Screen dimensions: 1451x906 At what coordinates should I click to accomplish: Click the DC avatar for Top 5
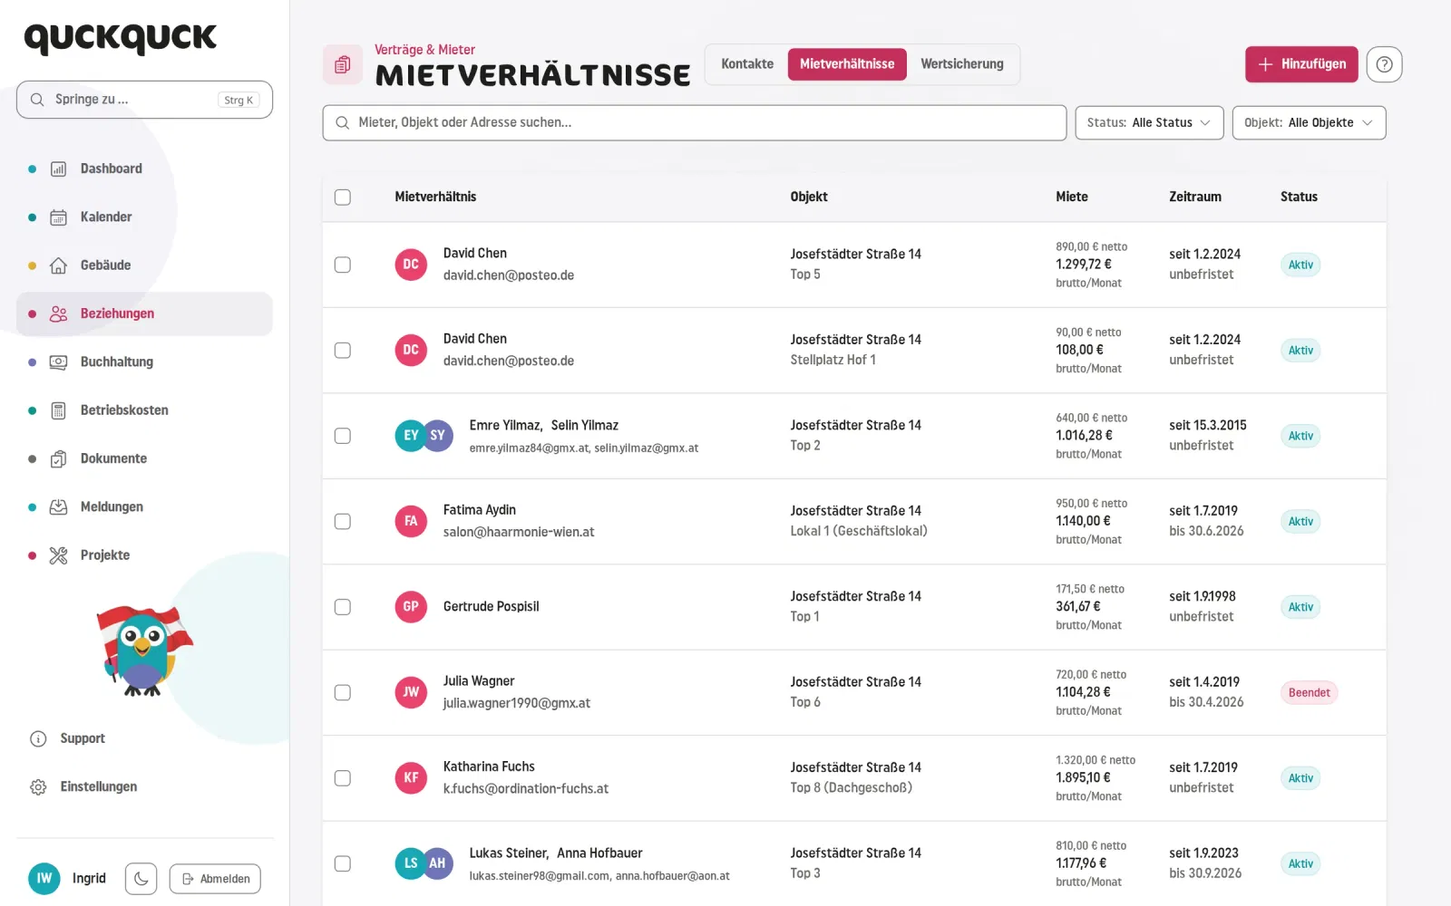pyautogui.click(x=411, y=265)
